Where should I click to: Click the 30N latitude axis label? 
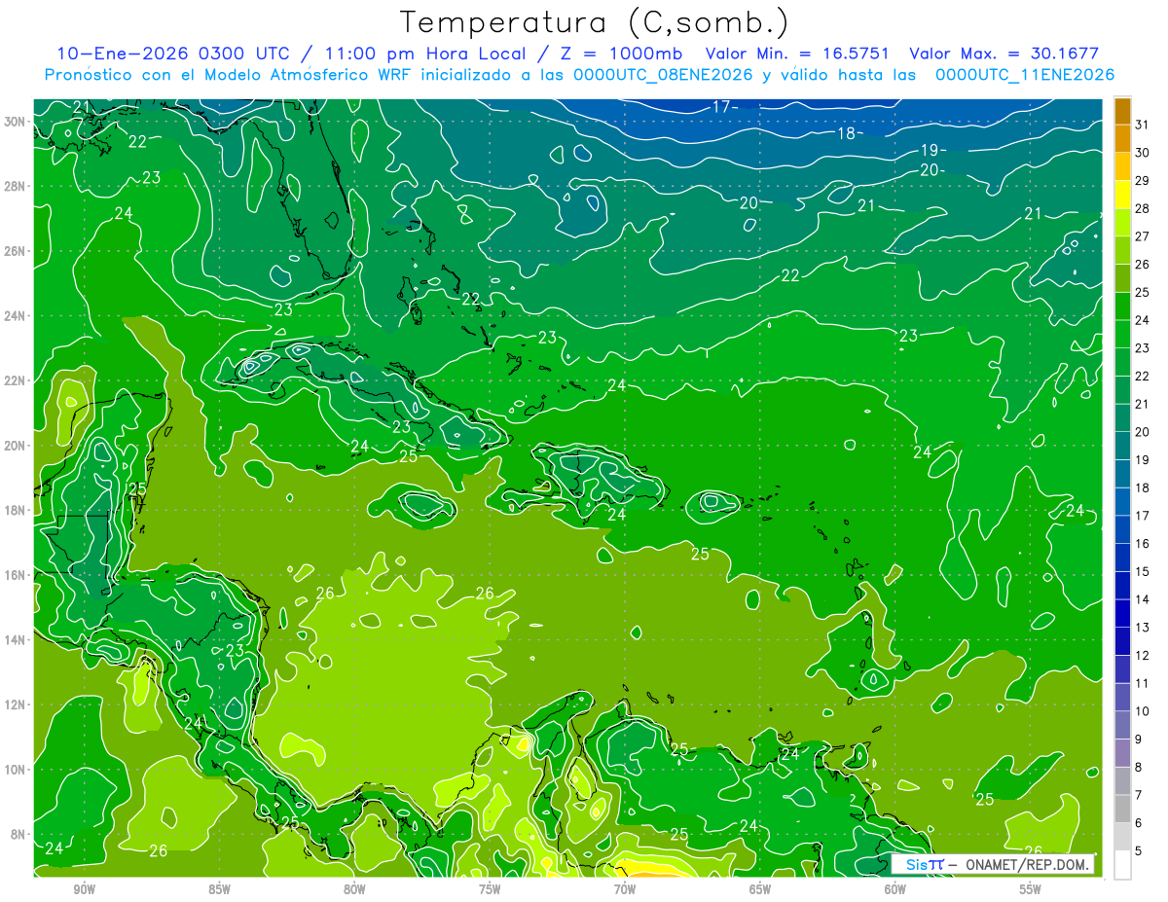[15, 122]
